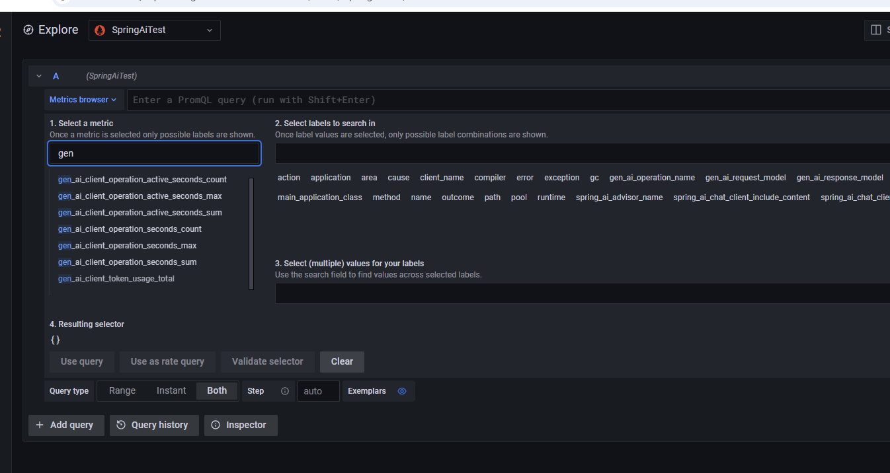Click the metric search box containing 'gen'
The height and width of the screenshot is (473, 890).
click(155, 153)
